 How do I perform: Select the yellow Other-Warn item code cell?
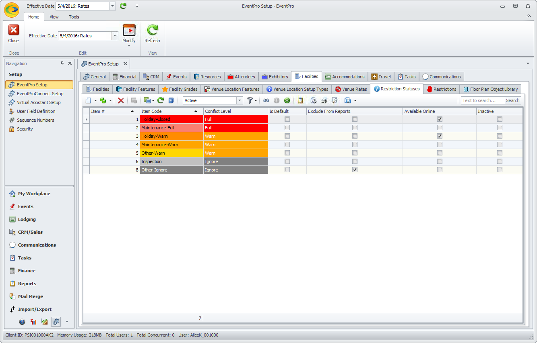171,153
